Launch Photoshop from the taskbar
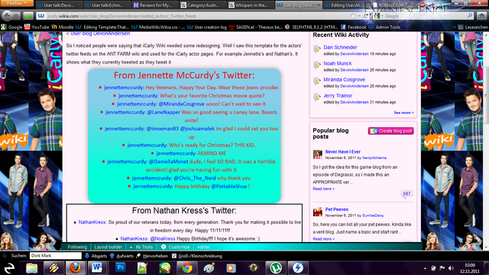 click(x=120, y=268)
